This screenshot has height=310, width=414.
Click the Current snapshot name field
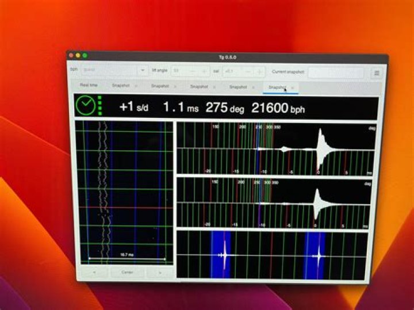pos(335,73)
